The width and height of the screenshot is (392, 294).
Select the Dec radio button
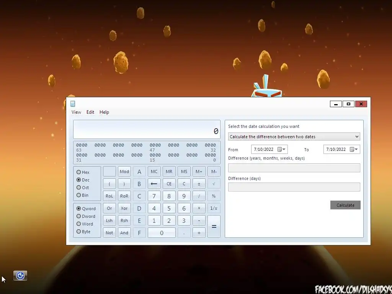79,180
